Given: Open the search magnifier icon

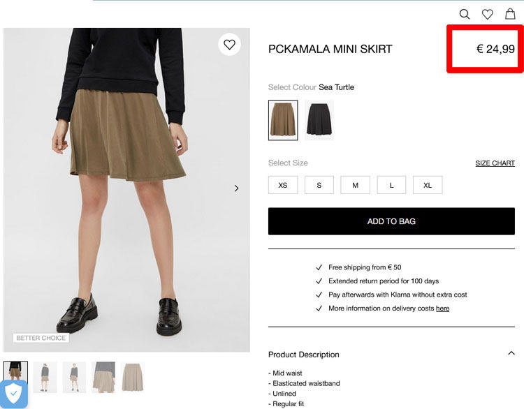Looking at the screenshot, I should pyautogui.click(x=465, y=14).
